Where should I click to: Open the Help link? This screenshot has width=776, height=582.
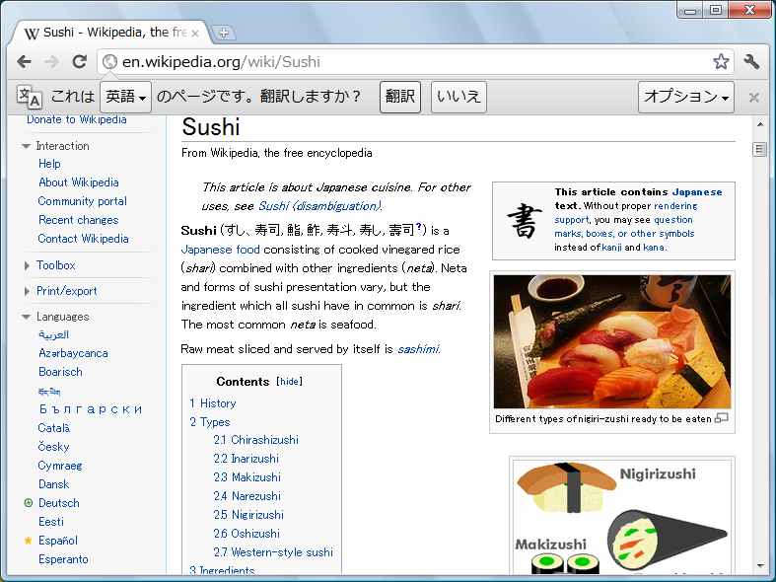pyautogui.click(x=49, y=164)
